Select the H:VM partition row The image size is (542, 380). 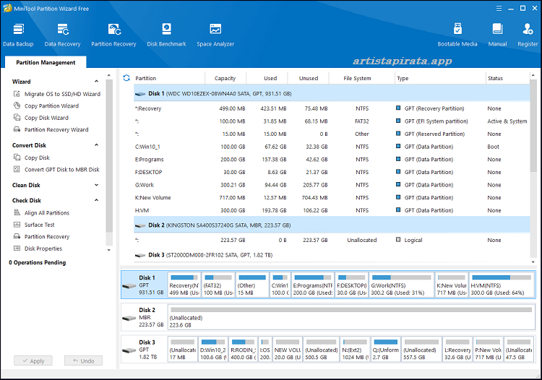332,210
